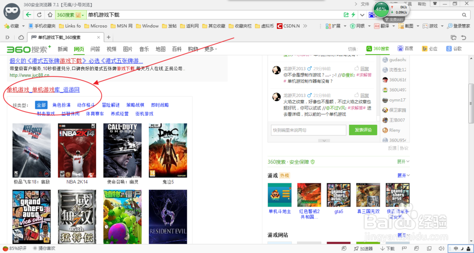Open the cloud tab icon
Screen dimensions: 474x253
[x=21, y=37]
